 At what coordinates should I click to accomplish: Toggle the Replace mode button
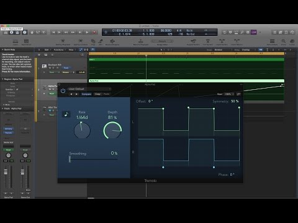230,32
